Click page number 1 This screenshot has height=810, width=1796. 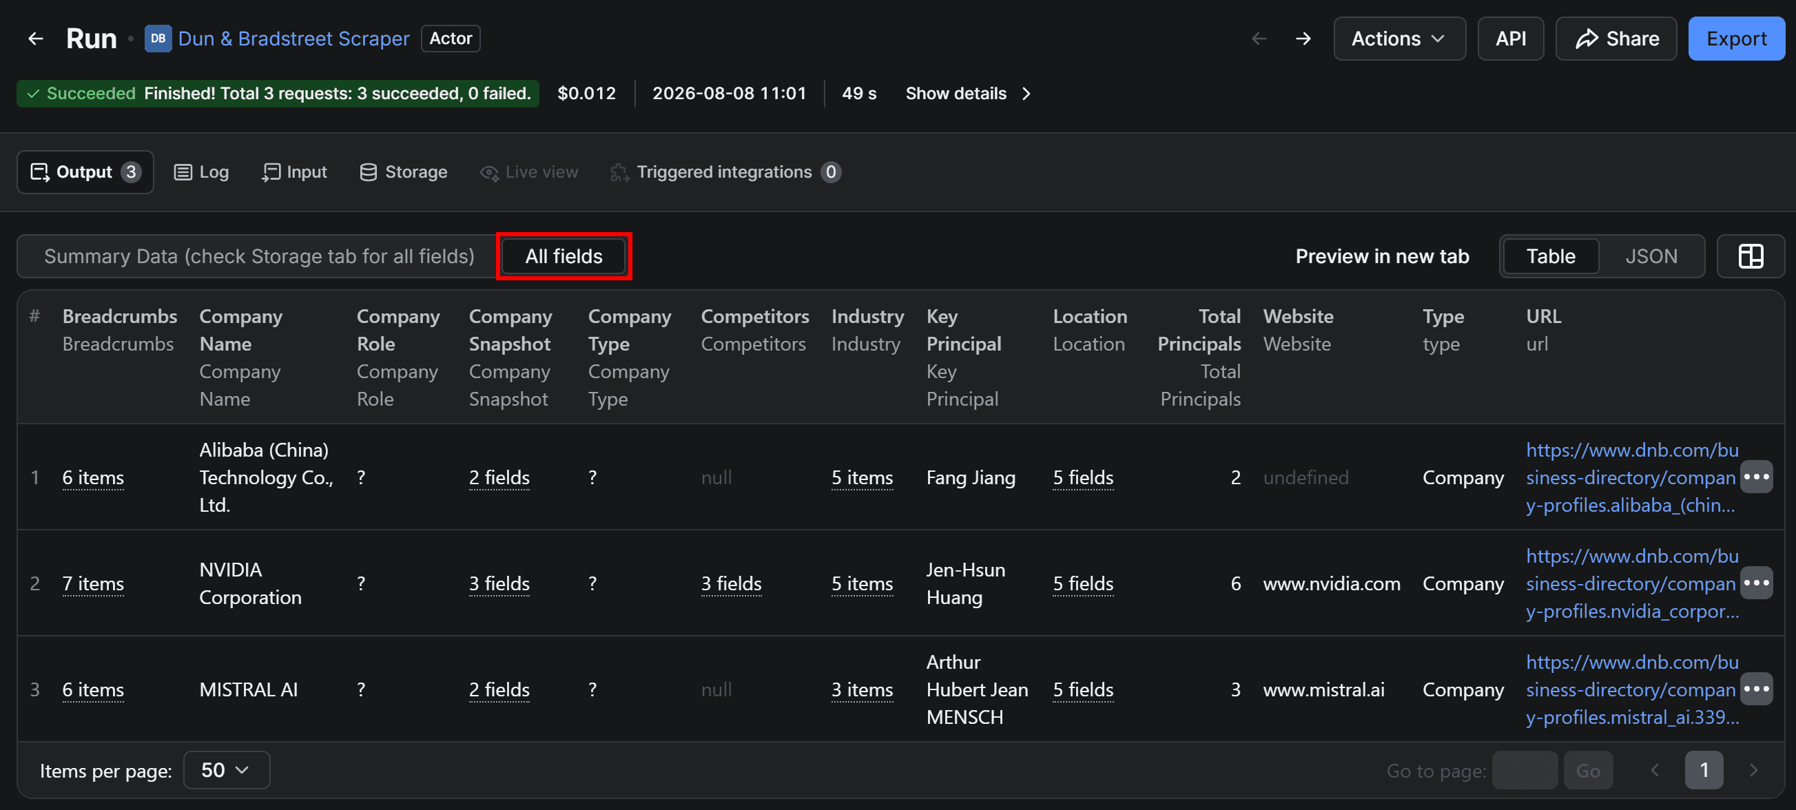click(1704, 770)
